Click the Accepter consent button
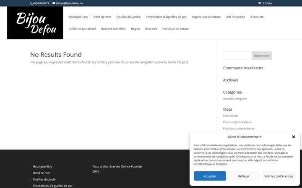The height and width of the screenshot is (188, 302). tap(210, 176)
